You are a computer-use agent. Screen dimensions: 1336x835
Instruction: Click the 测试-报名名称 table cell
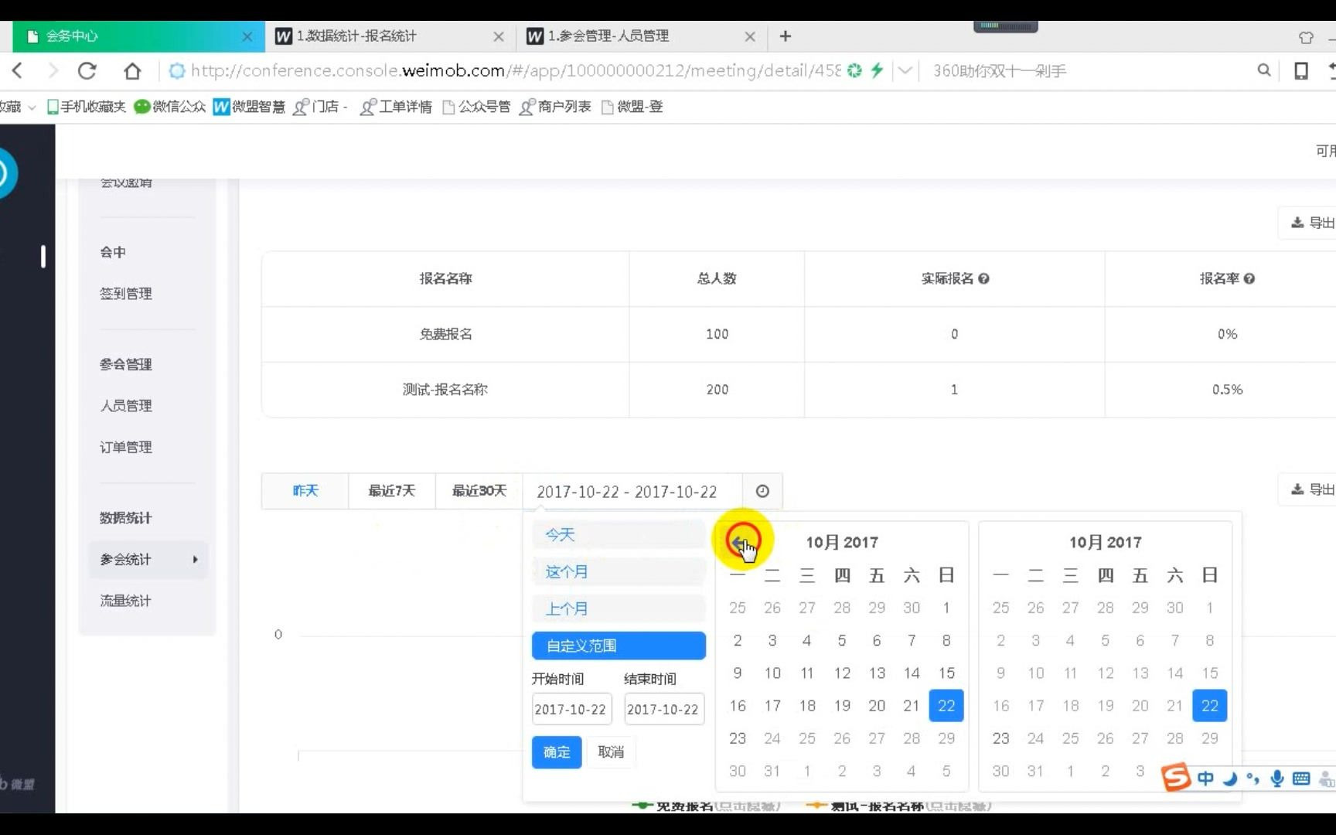pos(445,390)
